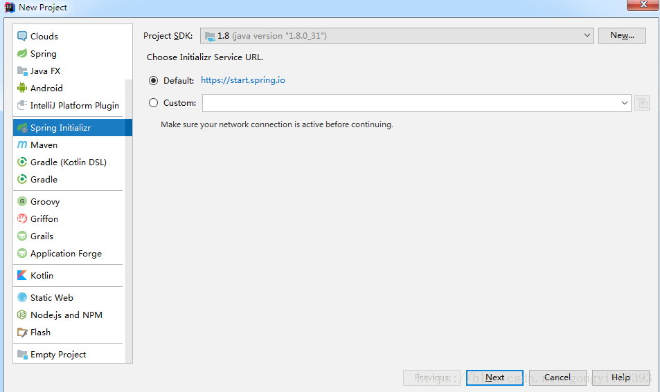Choose Spring project type
Image resolution: width=660 pixels, height=392 pixels.
click(73, 53)
